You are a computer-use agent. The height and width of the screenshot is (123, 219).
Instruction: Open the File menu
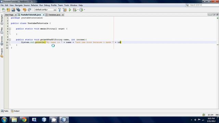click(x=2, y=5)
